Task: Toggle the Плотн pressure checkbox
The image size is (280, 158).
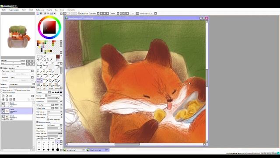Action: click(x=42, y=139)
